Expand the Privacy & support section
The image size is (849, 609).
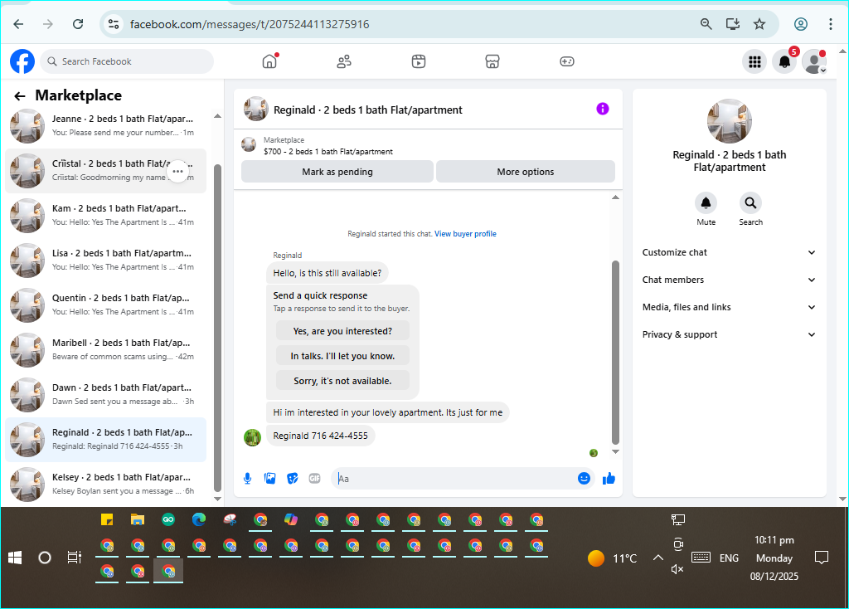[x=729, y=334]
